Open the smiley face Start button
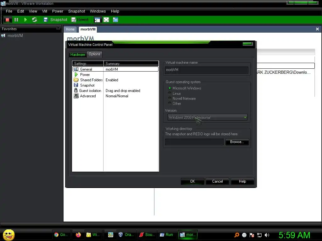 [x=8, y=235]
